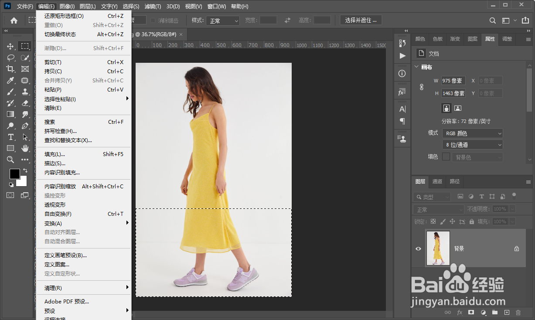The height and width of the screenshot is (320, 535).
Task: Switch to the 通道 tab
Action: click(437, 181)
